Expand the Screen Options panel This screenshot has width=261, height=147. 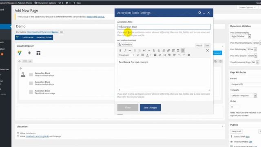click(247, 7)
